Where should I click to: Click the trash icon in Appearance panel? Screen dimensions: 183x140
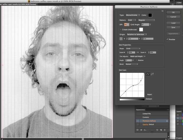(x=165, y=130)
